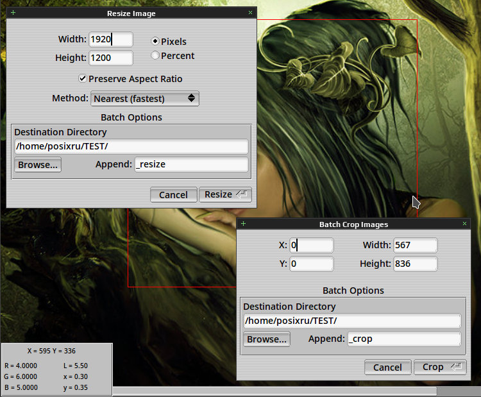
Task: Click the Batch Options label in Resize dialog
Action: [x=131, y=117]
